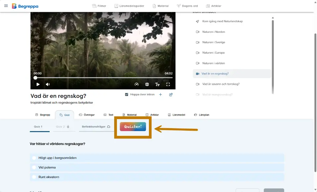Select answer Runt ekvatorn
Image resolution: width=317 pixels, height=192 pixels.
coord(34,177)
